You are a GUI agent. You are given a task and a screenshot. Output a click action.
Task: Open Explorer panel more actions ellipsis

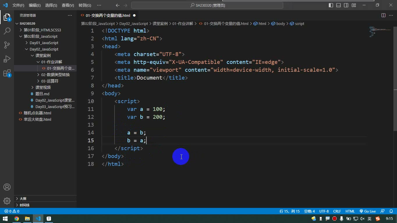coord(70,15)
